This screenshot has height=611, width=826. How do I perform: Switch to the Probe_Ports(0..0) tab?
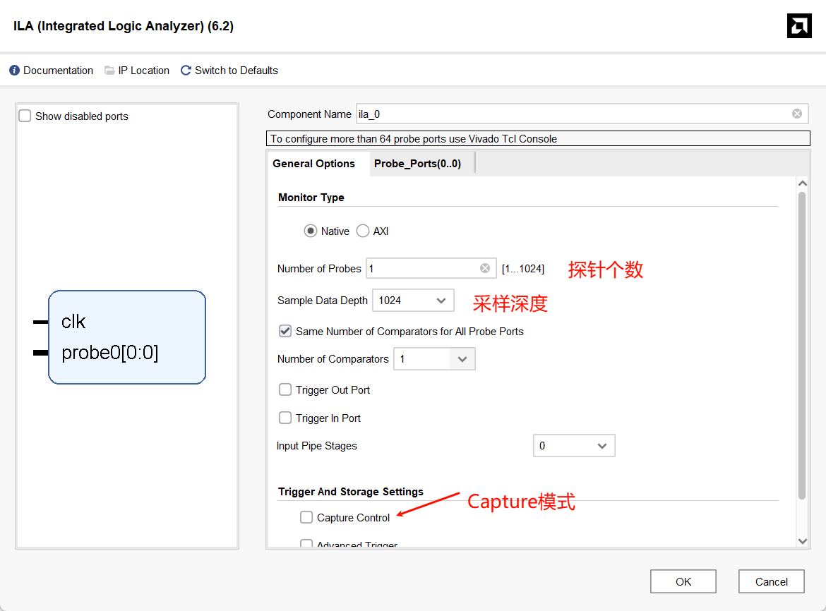point(417,164)
